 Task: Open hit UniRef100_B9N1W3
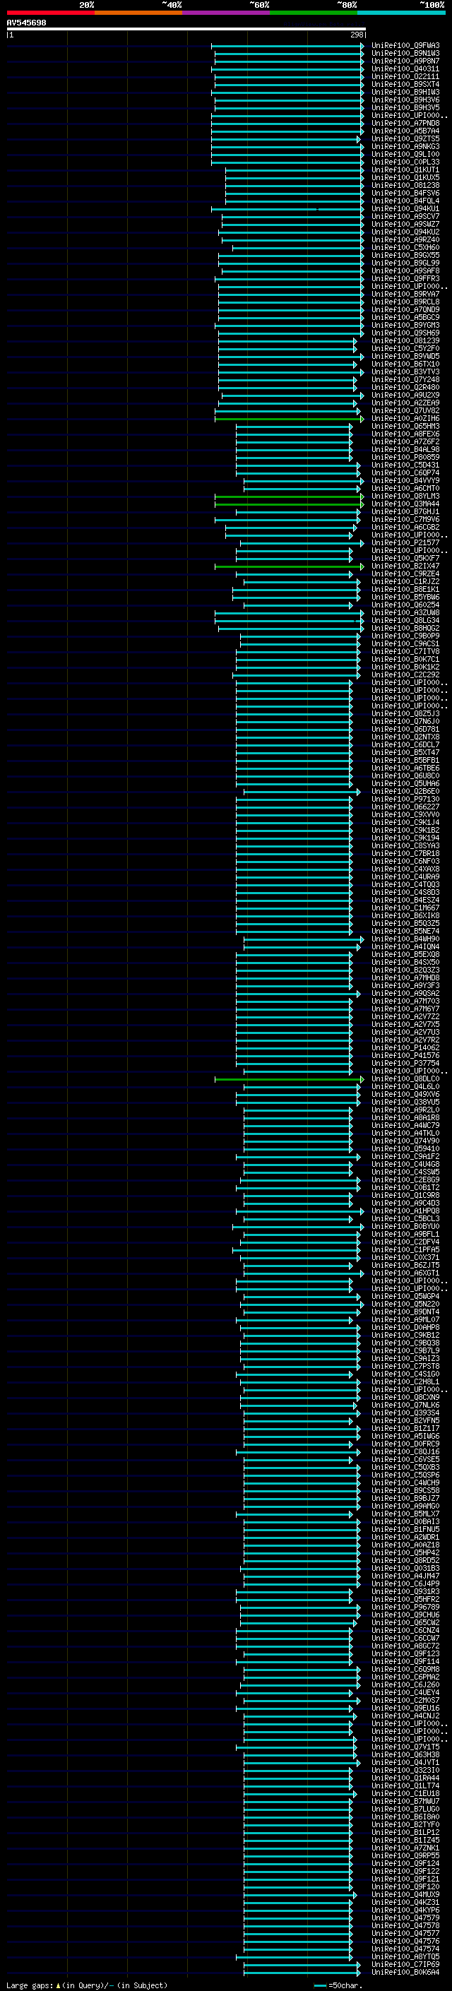click(405, 54)
